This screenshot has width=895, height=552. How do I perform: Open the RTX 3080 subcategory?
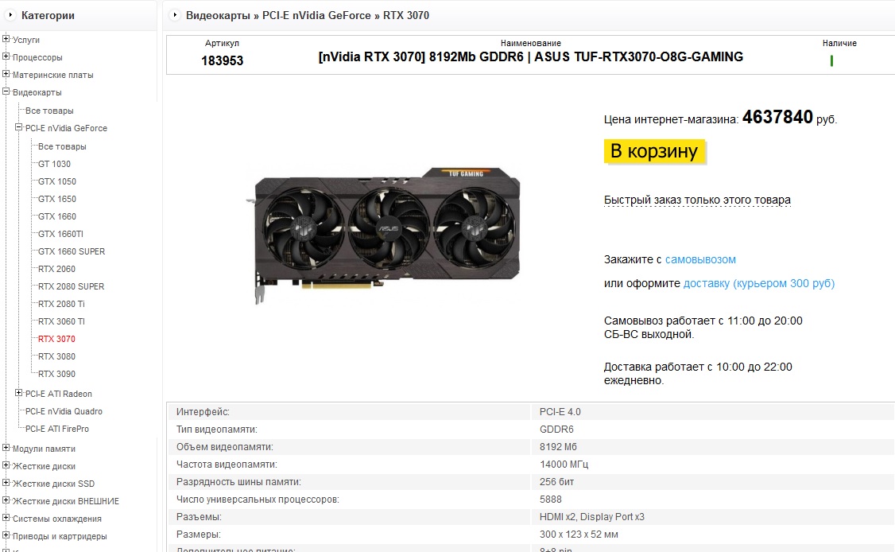point(56,356)
